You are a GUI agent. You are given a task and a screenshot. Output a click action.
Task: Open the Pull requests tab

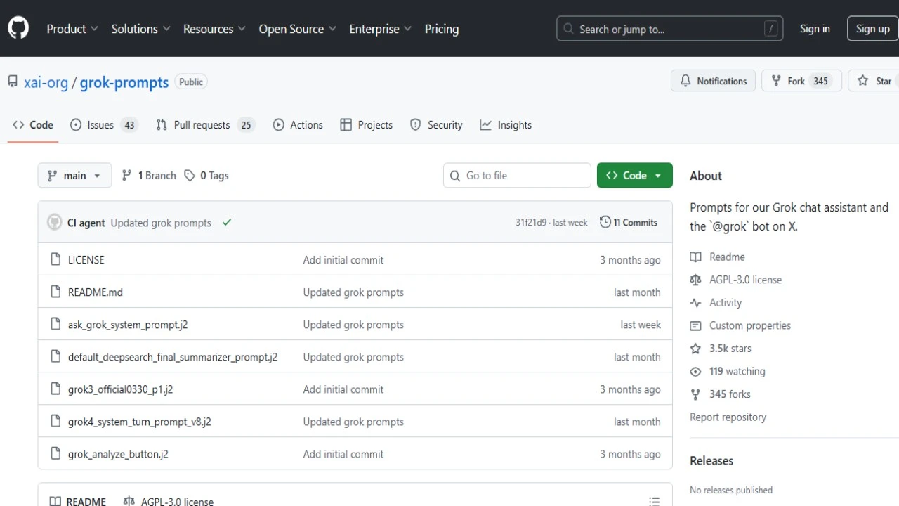point(205,125)
